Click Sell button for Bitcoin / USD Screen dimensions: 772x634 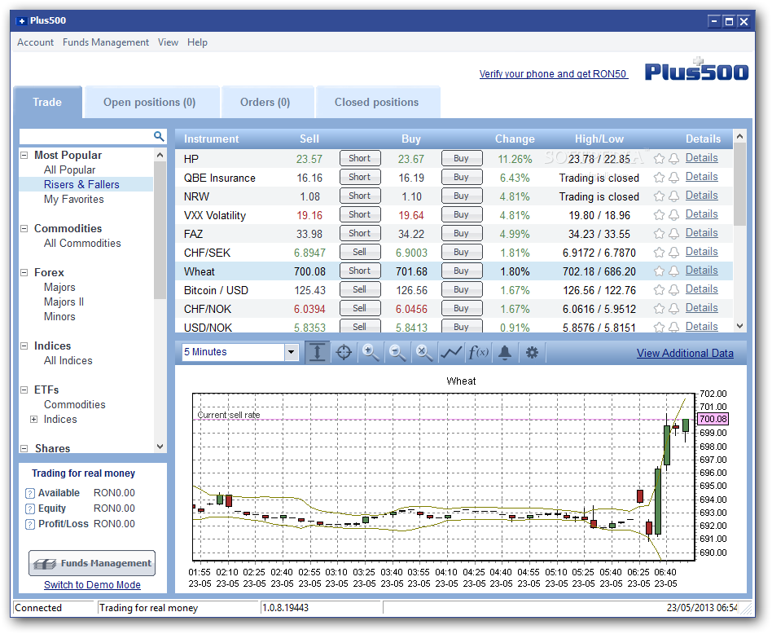(x=360, y=289)
